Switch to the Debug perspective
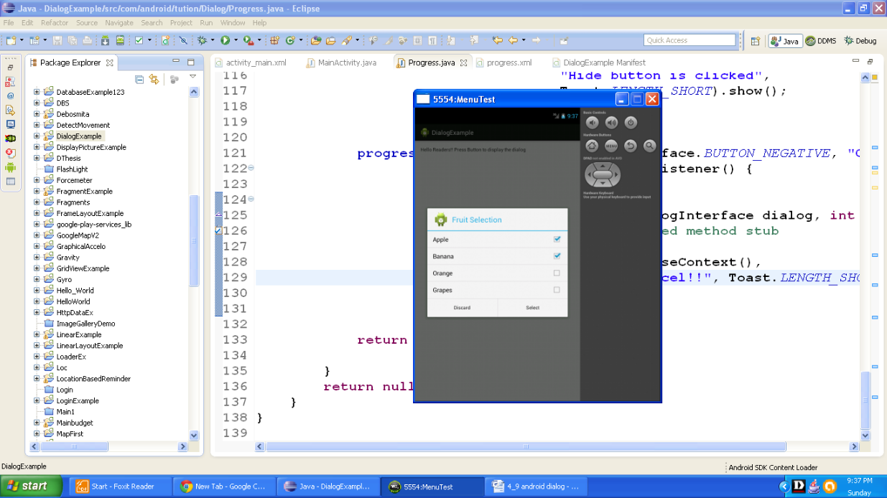 click(860, 41)
